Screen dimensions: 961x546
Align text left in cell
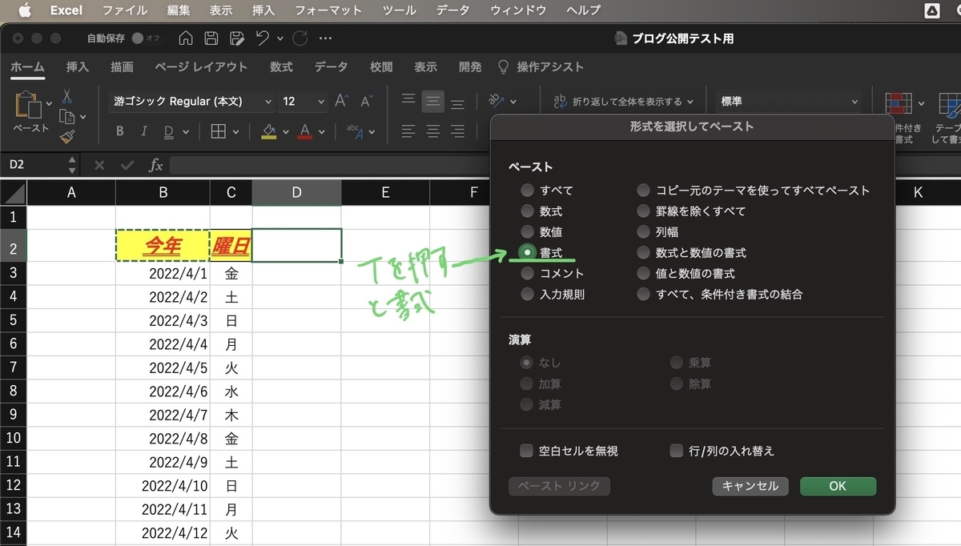point(408,131)
